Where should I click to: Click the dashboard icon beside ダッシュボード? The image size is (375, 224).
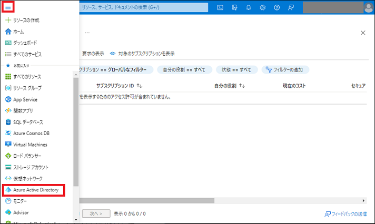[x=8, y=43]
